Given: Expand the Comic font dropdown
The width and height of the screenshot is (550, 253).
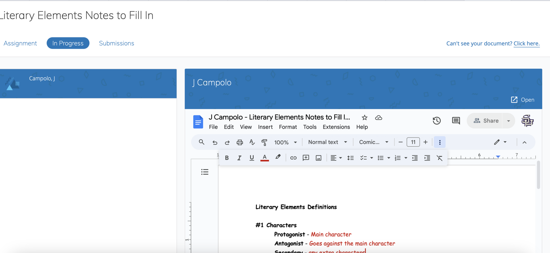Looking at the screenshot, I should coord(374,142).
